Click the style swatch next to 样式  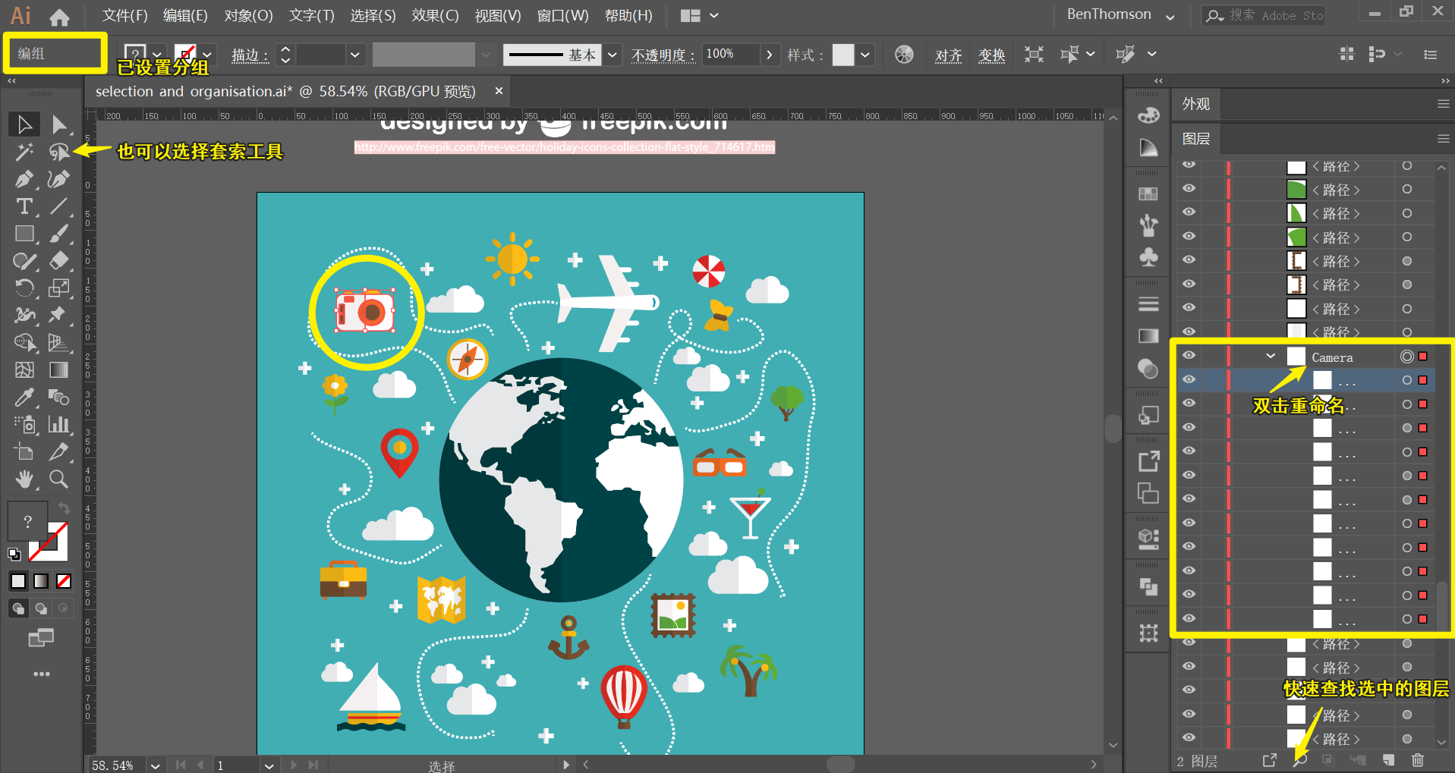[x=842, y=55]
